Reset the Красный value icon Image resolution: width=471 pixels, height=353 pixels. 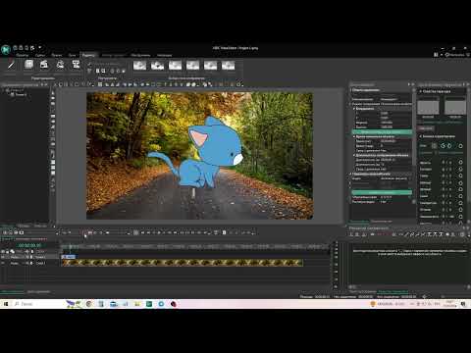coord(460,182)
